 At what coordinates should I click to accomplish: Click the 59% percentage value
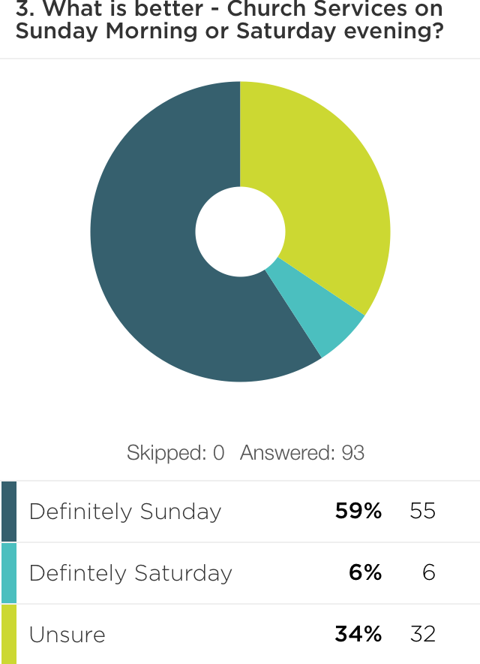(358, 512)
